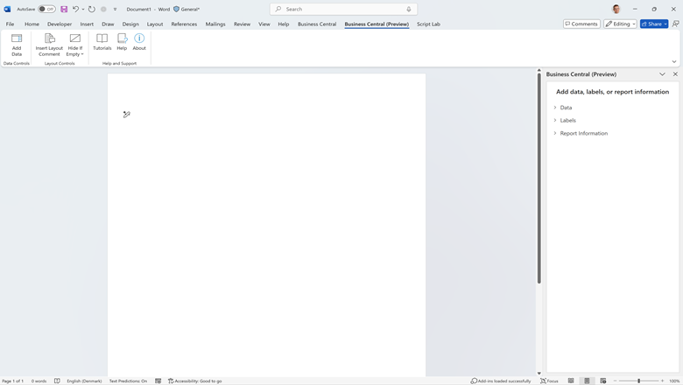The image size is (683, 385).
Task: Click the Undo arrow icon
Action: (75, 9)
